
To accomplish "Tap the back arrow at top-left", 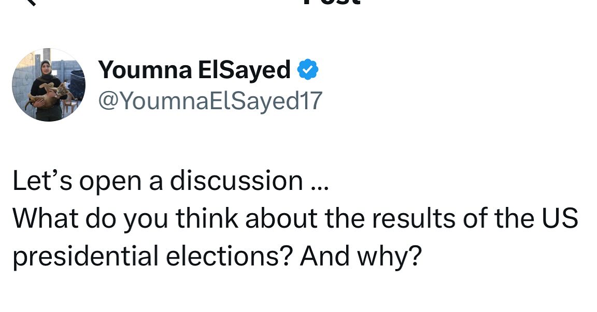I will 30,2.
